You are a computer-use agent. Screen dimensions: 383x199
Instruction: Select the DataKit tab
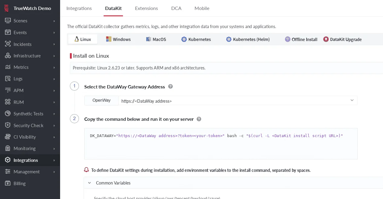(113, 8)
